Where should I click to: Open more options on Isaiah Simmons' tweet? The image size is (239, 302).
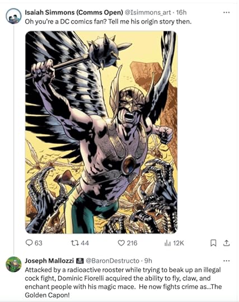tap(226, 12)
